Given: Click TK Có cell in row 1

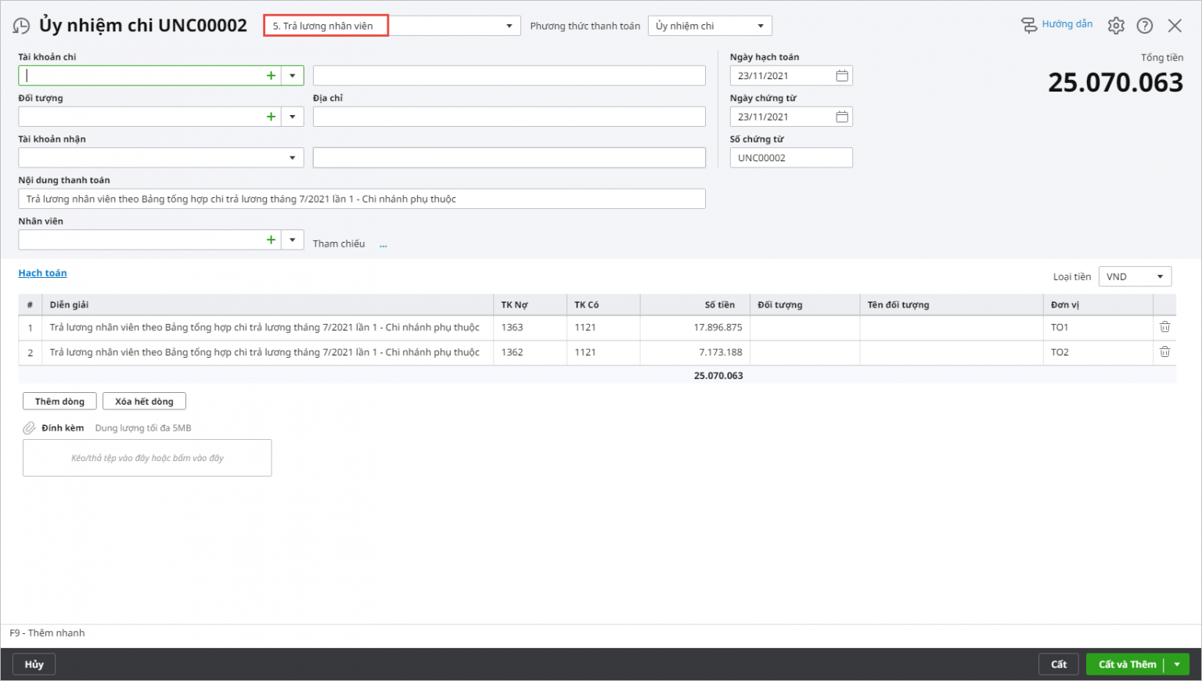Looking at the screenshot, I should pyautogui.click(x=603, y=327).
